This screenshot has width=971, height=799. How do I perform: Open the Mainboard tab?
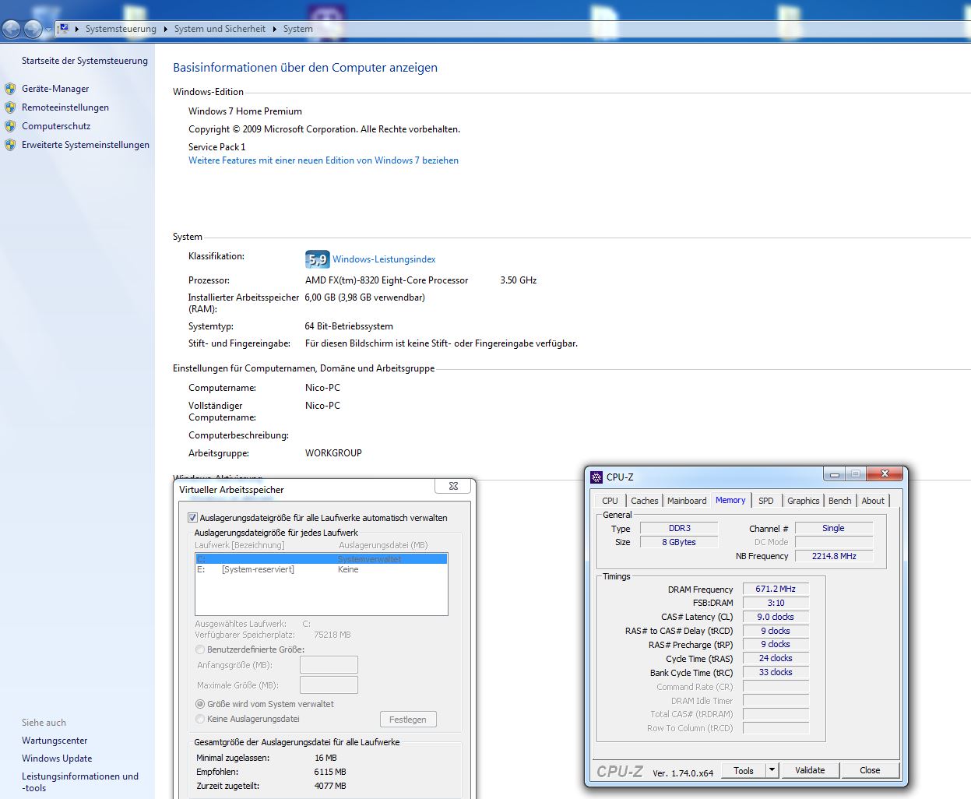pos(687,501)
